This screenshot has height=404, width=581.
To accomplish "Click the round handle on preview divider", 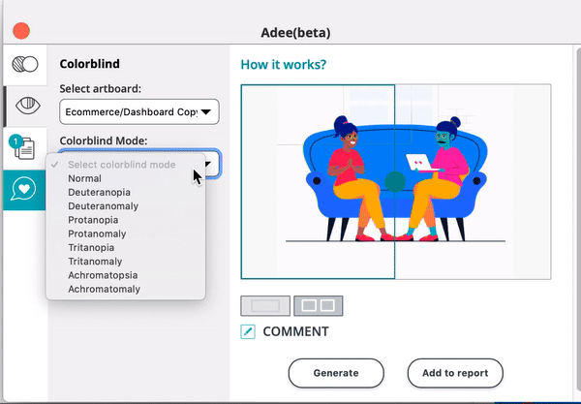I will pos(395,181).
